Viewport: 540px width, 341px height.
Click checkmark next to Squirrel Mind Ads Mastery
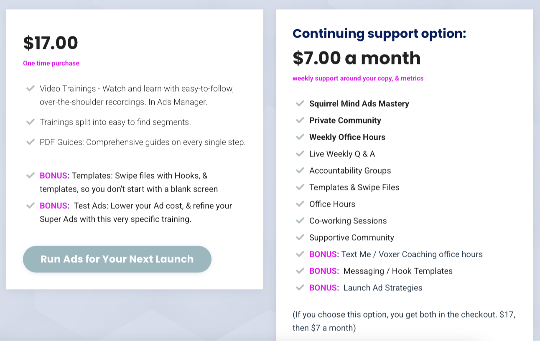pyautogui.click(x=300, y=103)
